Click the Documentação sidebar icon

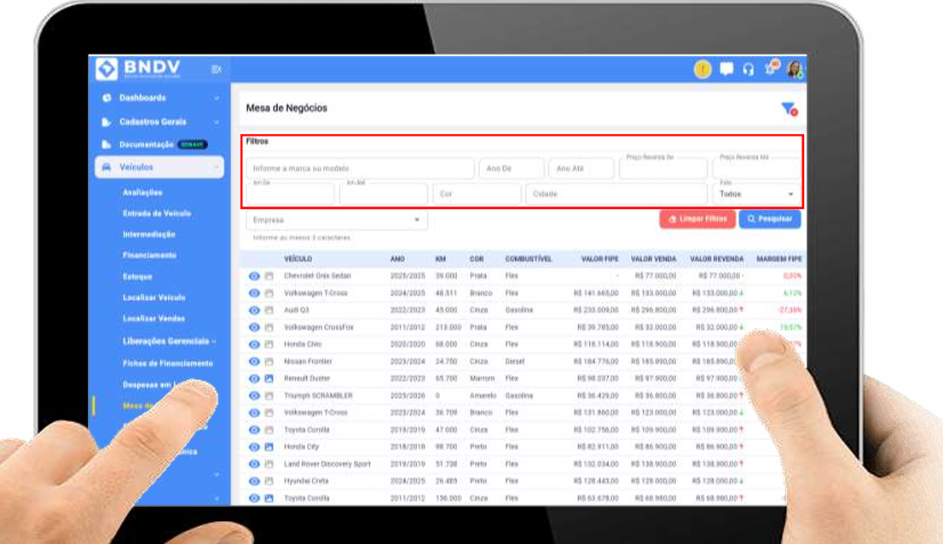(x=107, y=144)
